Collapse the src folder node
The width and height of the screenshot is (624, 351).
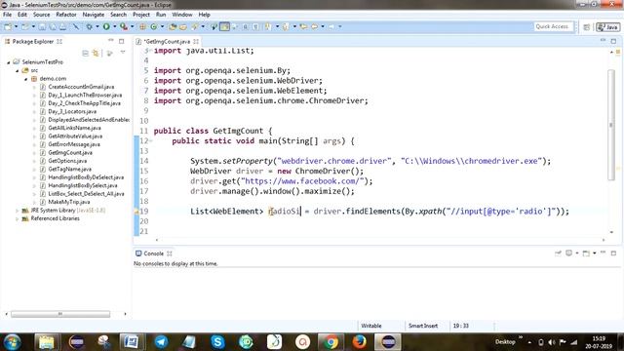(x=18, y=70)
